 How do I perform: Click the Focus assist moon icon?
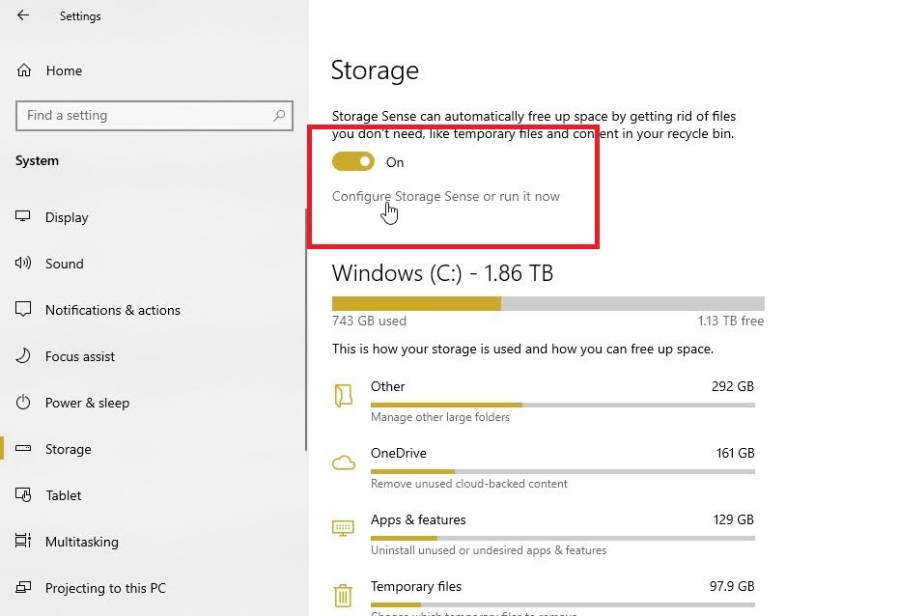pyautogui.click(x=23, y=355)
